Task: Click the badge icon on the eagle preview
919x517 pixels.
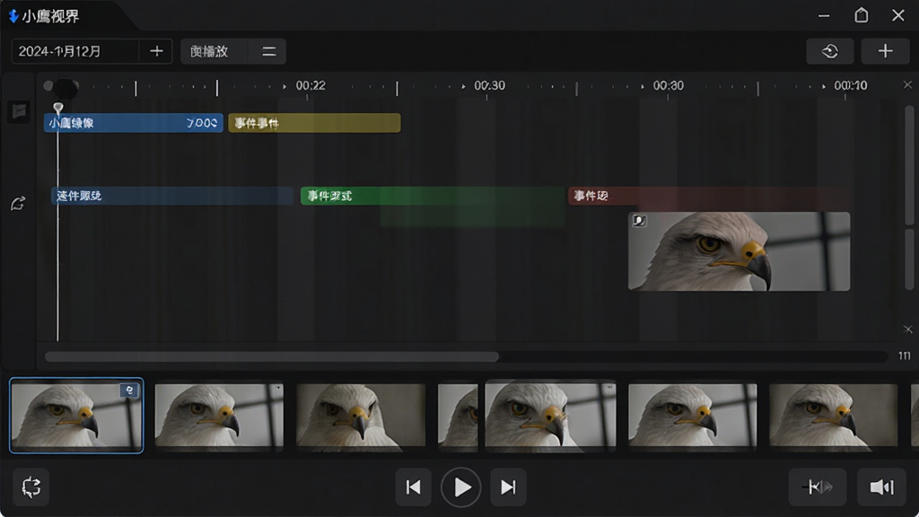Action: [x=639, y=221]
